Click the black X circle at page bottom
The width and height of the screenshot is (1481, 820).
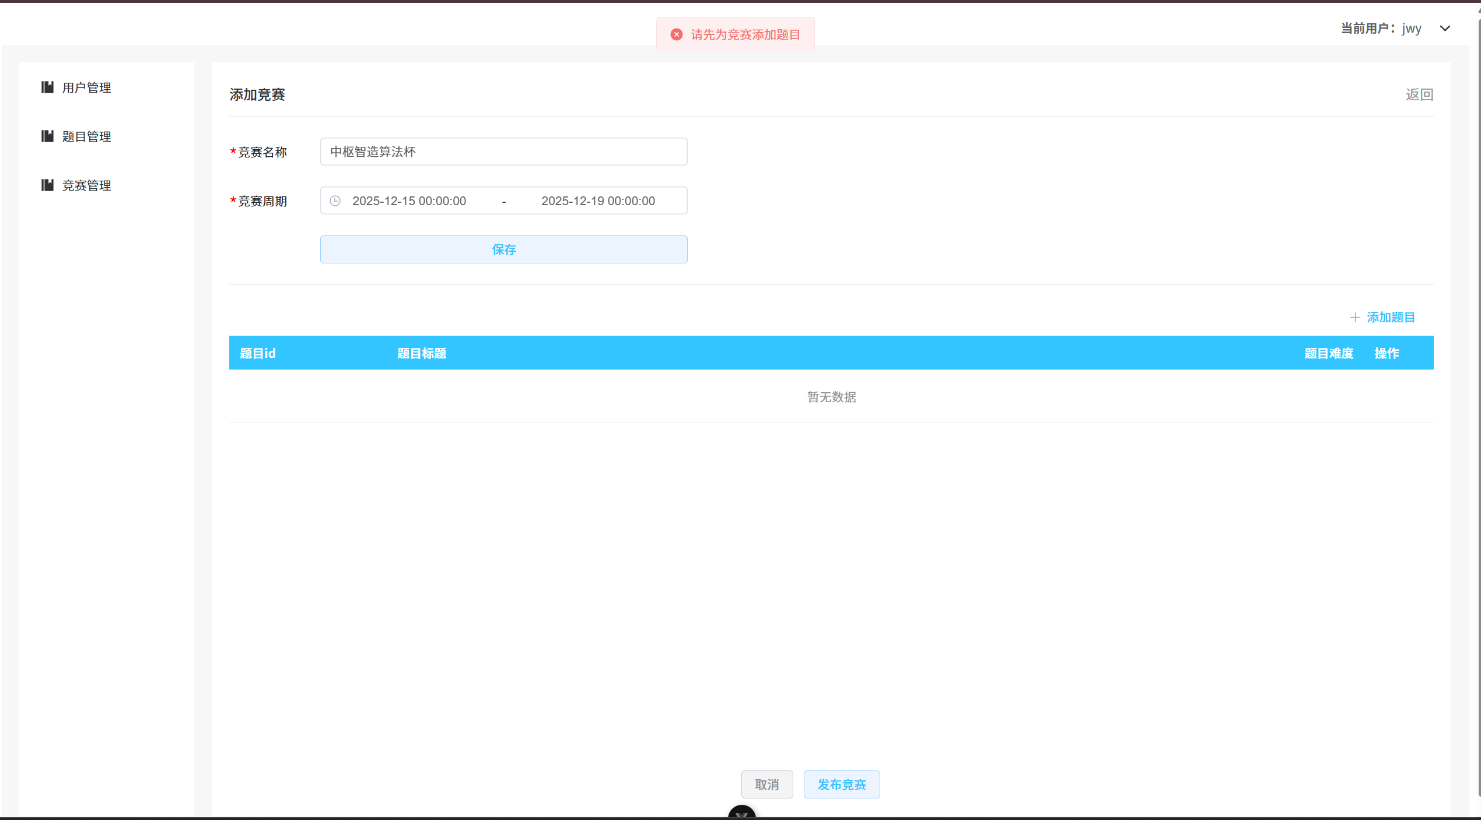[741, 814]
